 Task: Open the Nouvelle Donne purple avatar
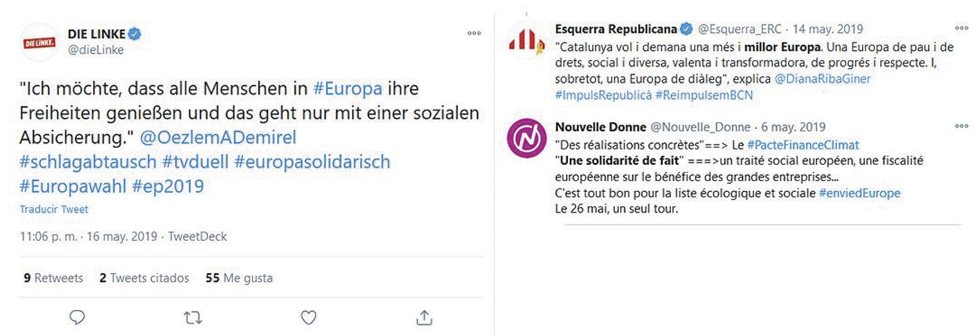[x=526, y=138]
